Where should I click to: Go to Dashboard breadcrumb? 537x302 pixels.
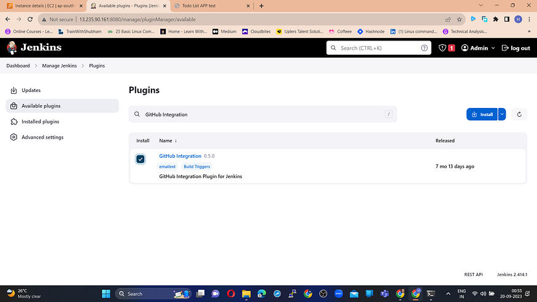(x=18, y=66)
